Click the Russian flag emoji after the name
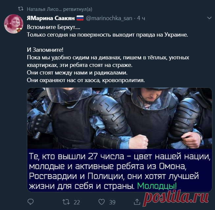 point(80,18)
